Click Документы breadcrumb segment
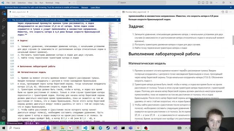The width and height of the screenshot is (234, 131). [x=43, y=16]
